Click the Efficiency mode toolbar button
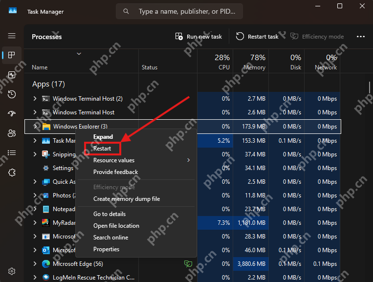 pyautogui.click(x=317, y=37)
